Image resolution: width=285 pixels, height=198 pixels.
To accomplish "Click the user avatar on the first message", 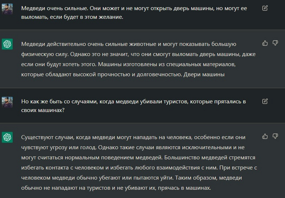I will coord(7,9).
